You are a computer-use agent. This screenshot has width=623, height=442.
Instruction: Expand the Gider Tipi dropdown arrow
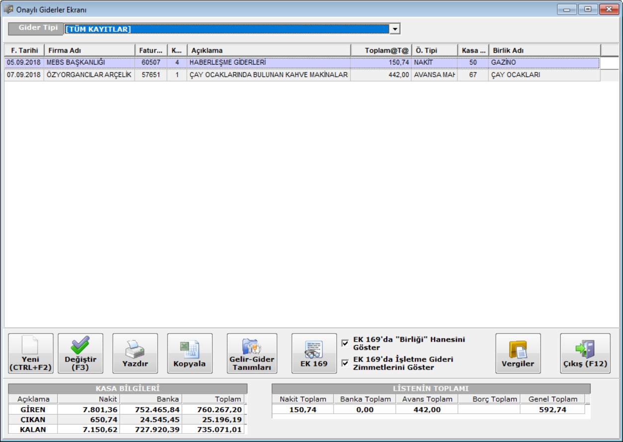point(395,29)
